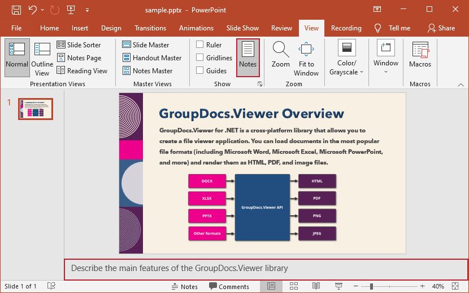Screen dimensions: 469x293
Task: Select the HTML box in the diagram
Action: coord(317,181)
